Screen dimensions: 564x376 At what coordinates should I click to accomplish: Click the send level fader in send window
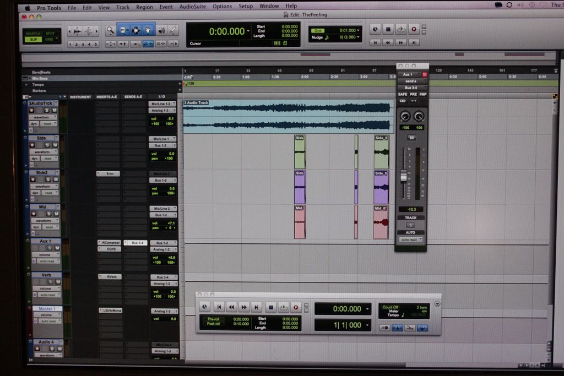click(x=404, y=176)
